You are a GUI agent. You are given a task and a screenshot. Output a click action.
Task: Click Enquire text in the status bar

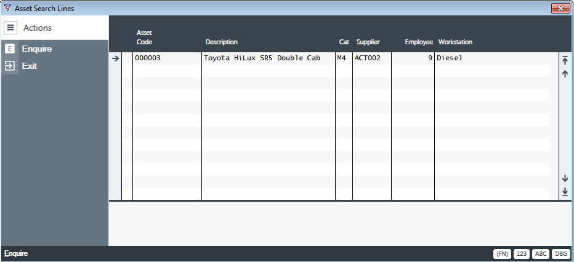pos(16,253)
